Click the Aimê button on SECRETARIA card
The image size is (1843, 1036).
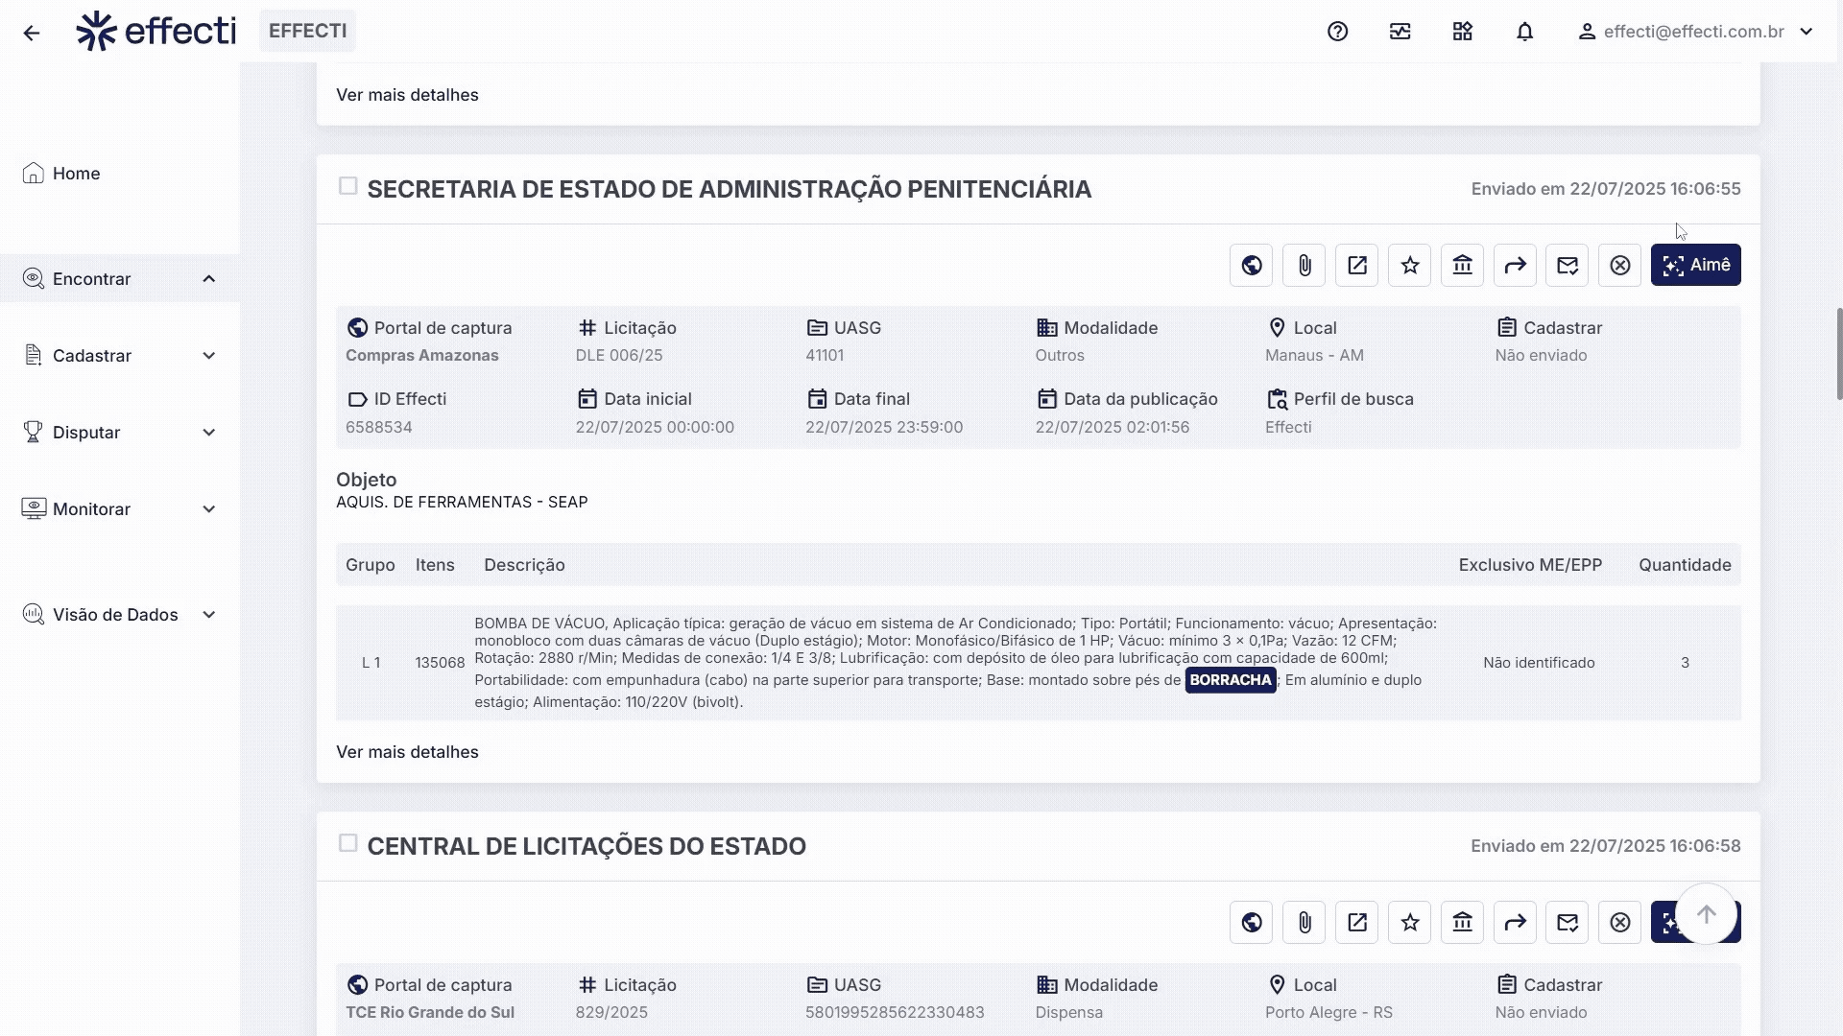pyautogui.click(x=1695, y=266)
